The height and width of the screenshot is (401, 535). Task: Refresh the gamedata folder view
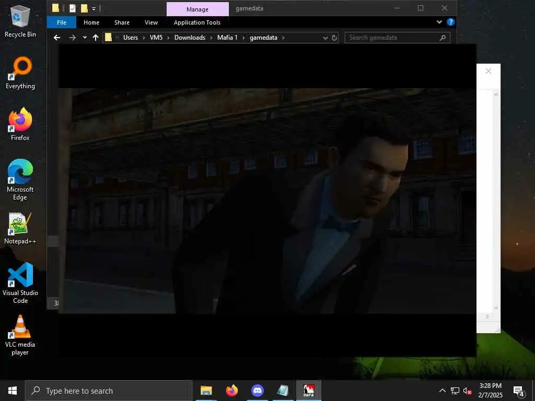pos(334,38)
